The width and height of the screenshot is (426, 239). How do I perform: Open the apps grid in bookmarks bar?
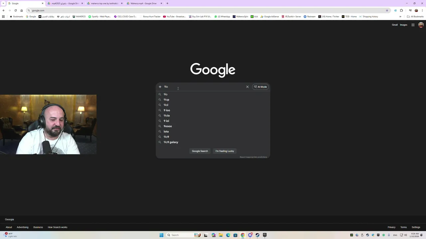(3, 17)
